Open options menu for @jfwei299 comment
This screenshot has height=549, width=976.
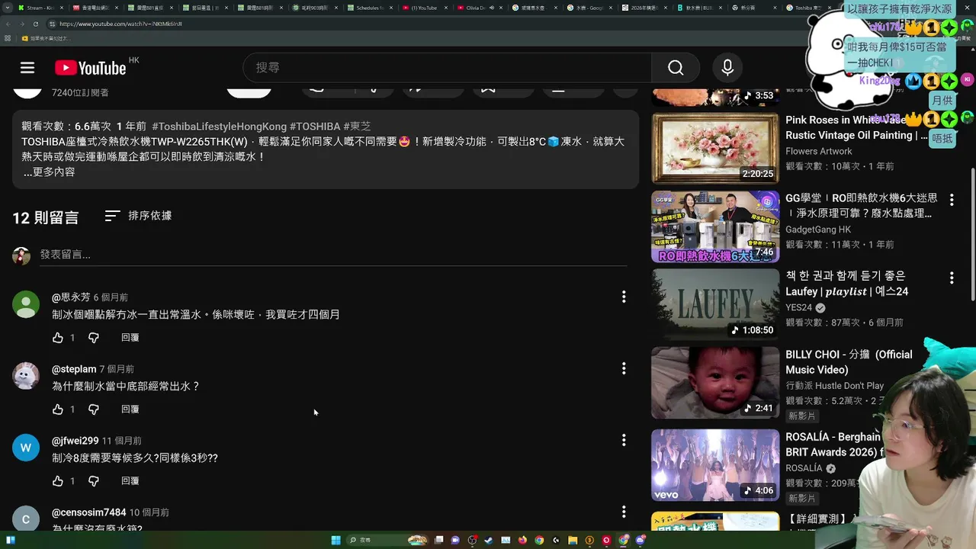624,440
